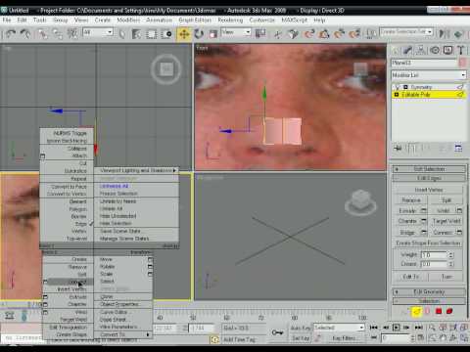This screenshot has width=470, height=352.
Task: Click the Play Animation button
Action: [397, 328]
